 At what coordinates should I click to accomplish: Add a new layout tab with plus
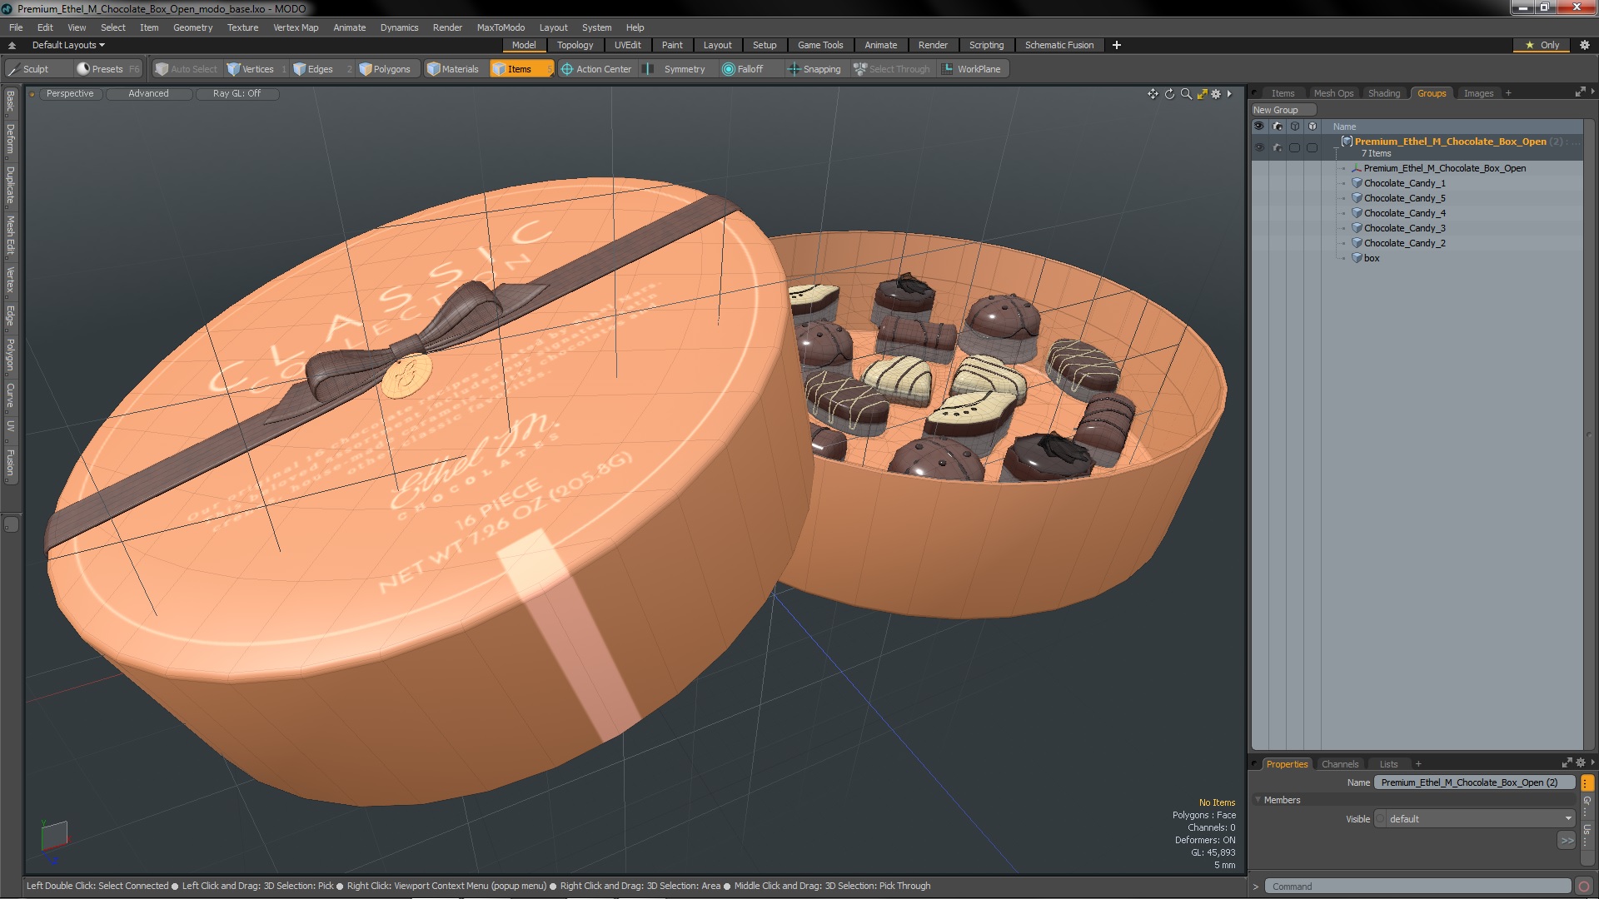[1117, 45]
